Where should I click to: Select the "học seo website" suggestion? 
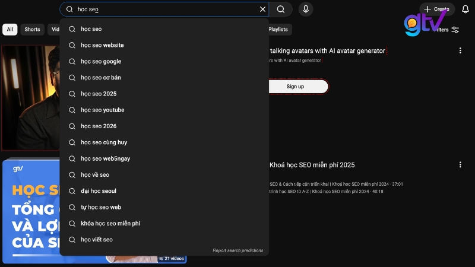click(x=102, y=45)
